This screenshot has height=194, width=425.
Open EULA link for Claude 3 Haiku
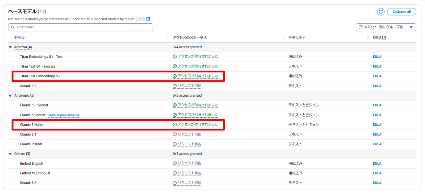377,125
